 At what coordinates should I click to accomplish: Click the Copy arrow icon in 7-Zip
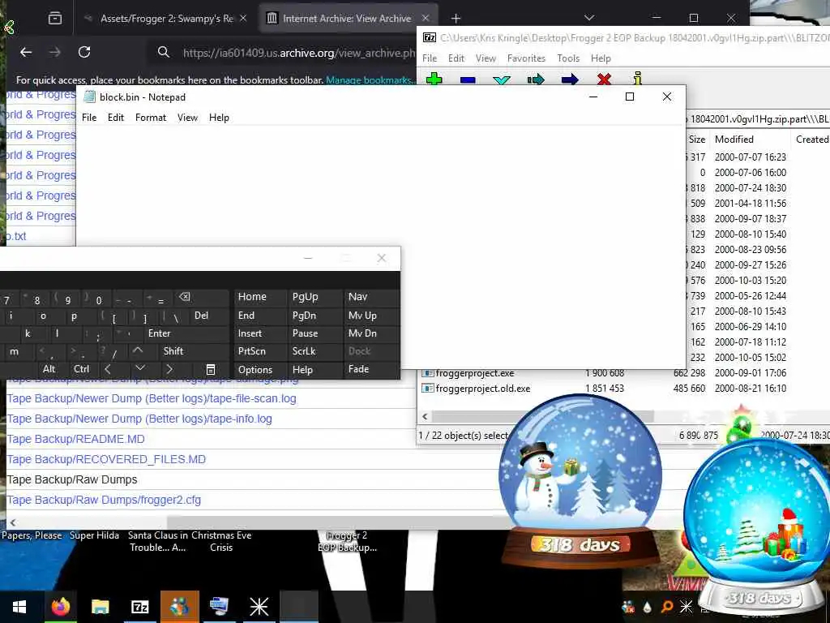[536, 80]
